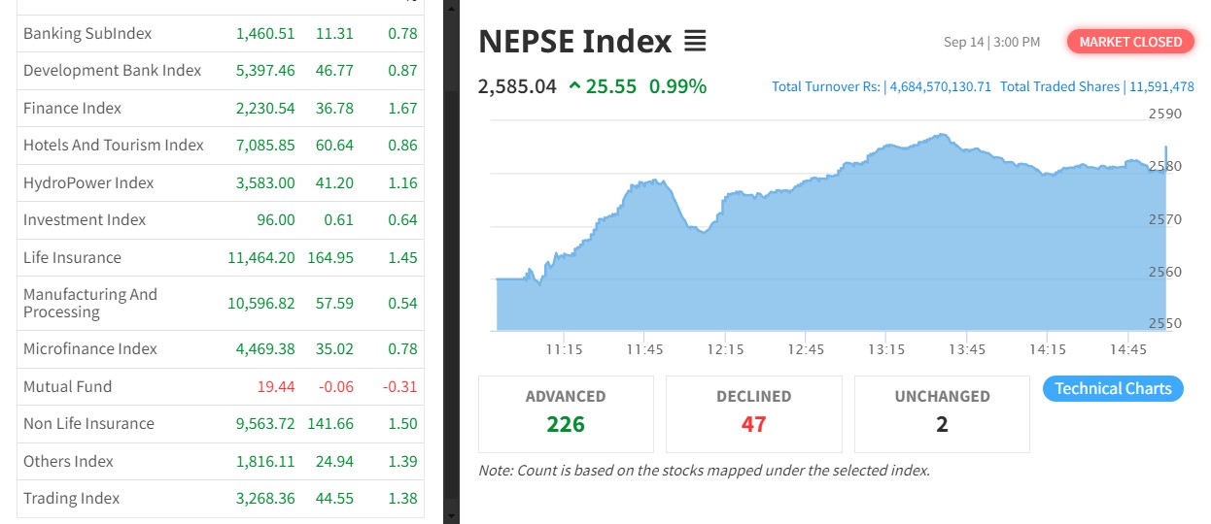The image size is (1211, 524).
Task: Select Manufacturing And Processing index
Action: tap(221, 303)
